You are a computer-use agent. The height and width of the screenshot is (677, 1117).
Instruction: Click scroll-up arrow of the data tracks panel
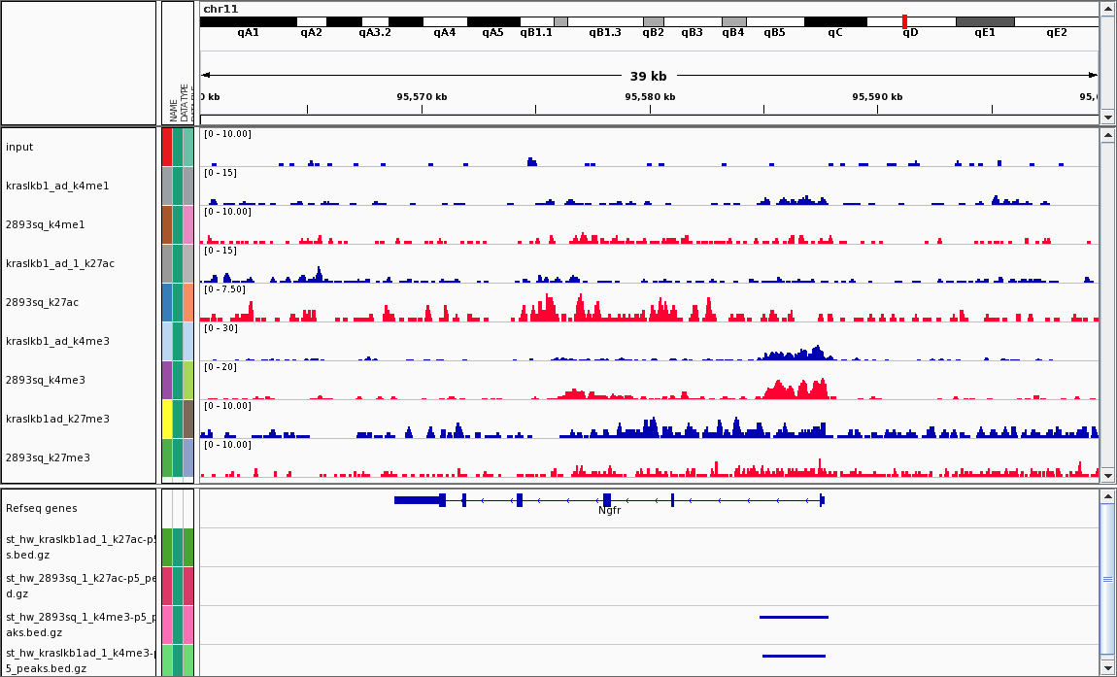1107,136
